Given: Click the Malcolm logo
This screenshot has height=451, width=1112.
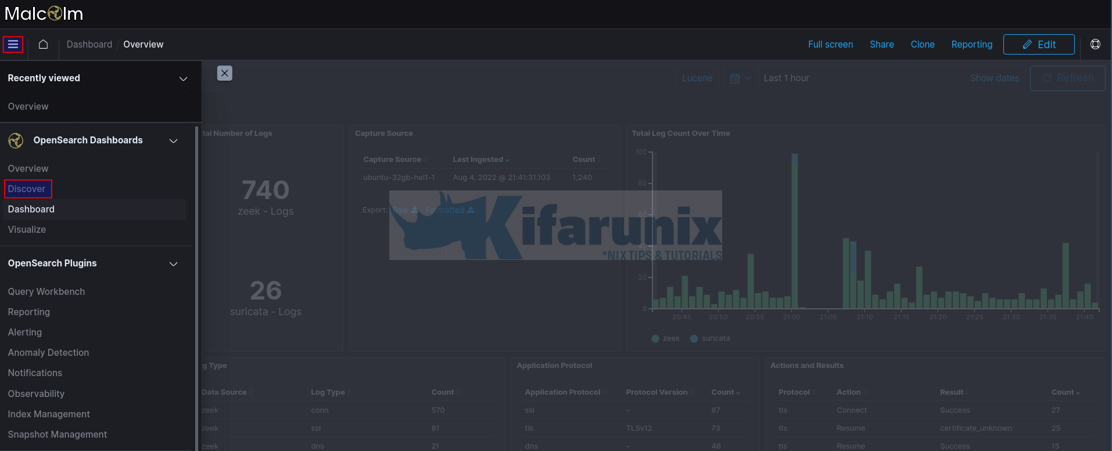Looking at the screenshot, I should tap(44, 13).
